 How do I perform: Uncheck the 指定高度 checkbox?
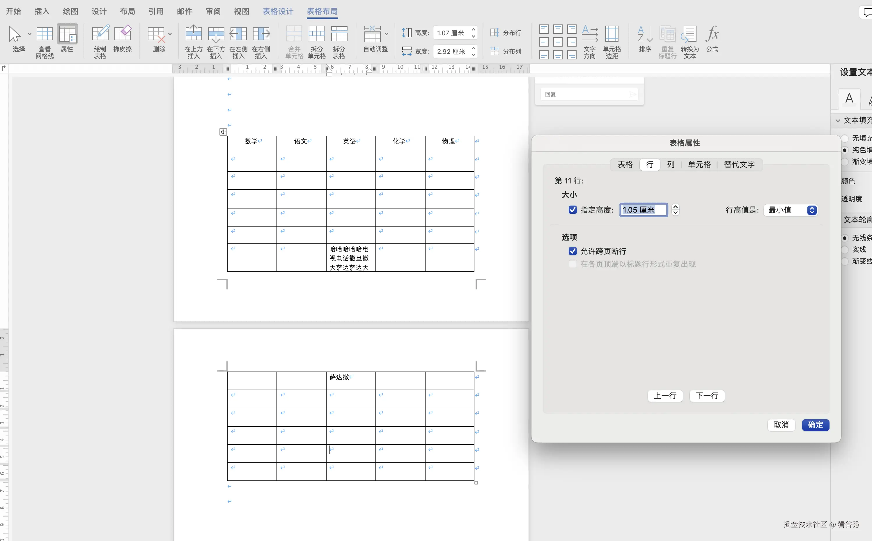click(x=573, y=210)
